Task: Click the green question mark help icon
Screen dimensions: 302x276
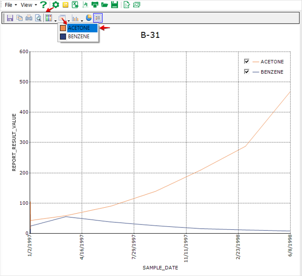Action: click(x=44, y=5)
